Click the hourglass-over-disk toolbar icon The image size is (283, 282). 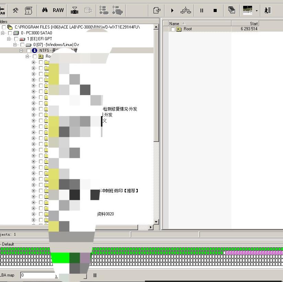click(x=75, y=10)
